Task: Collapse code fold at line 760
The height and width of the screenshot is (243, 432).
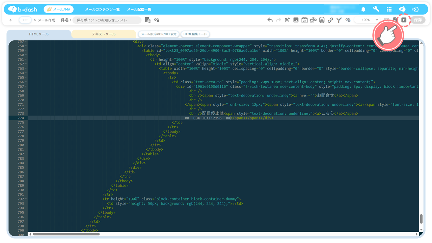Action: point(26,55)
